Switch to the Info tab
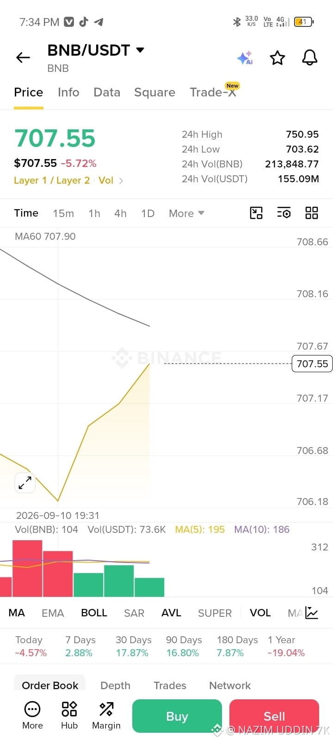Viewport: 333px width, 742px height. tap(68, 92)
